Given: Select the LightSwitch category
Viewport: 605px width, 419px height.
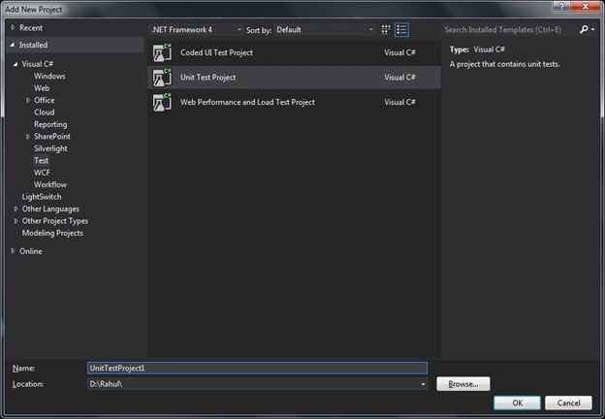Looking at the screenshot, I should tap(42, 197).
